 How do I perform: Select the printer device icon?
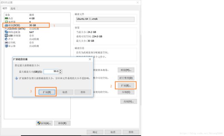coord(6,43)
